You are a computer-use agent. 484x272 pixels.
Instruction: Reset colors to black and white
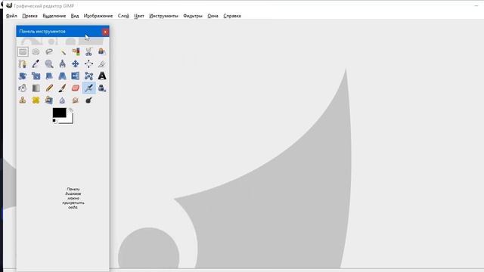click(54, 121)
